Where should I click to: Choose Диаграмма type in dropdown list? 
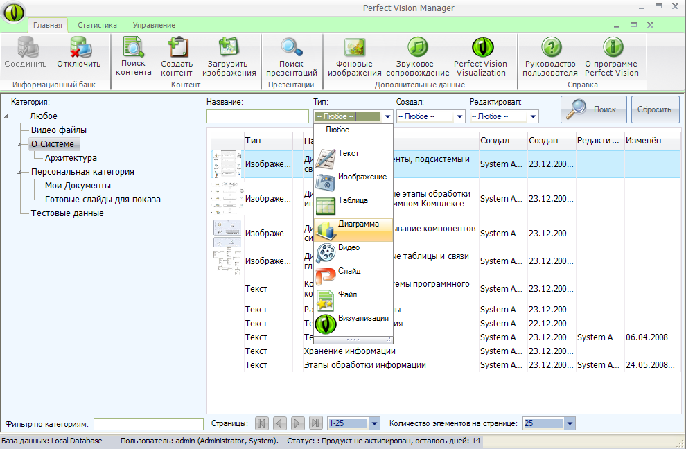353,230
